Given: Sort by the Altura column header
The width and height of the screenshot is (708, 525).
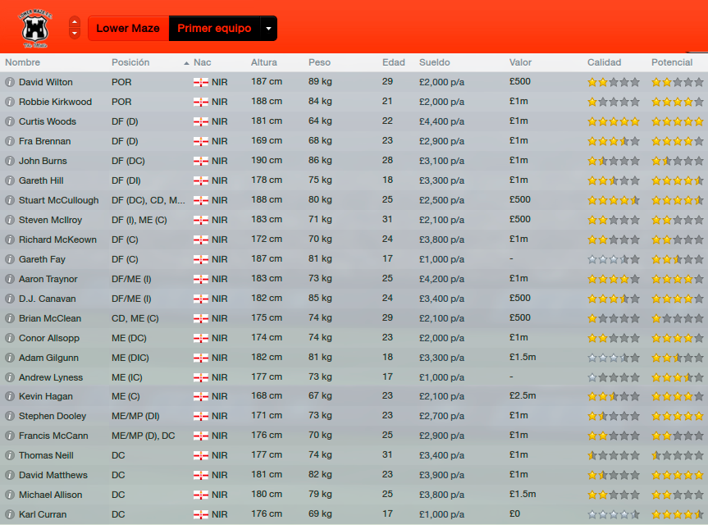Looking at the screenshot, I should pyautogui.click(x=263, y=62).
